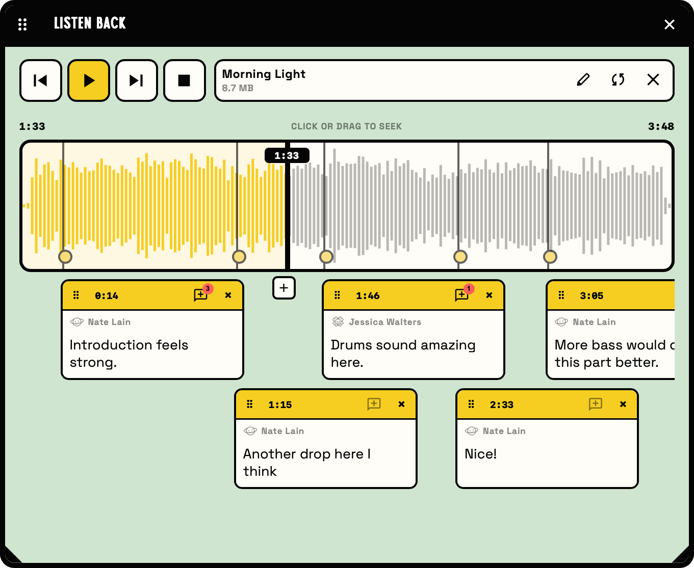Skip to the next track
Screen dimensions: 694x568
coord(137,80)
